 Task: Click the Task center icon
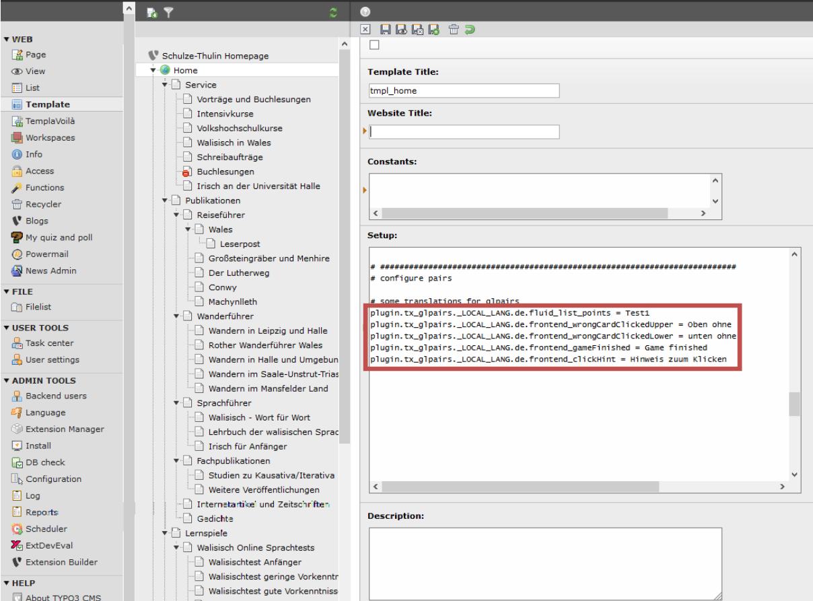(x=18, y=343)
